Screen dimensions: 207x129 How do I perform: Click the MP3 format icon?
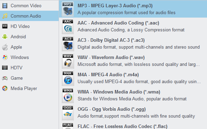click(68, 9)
